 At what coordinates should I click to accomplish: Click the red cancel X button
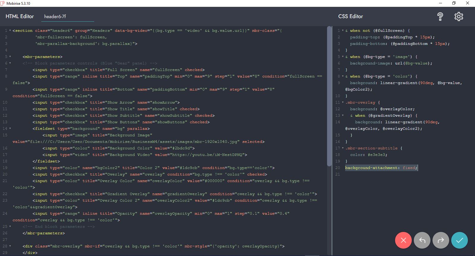[403, 240]
